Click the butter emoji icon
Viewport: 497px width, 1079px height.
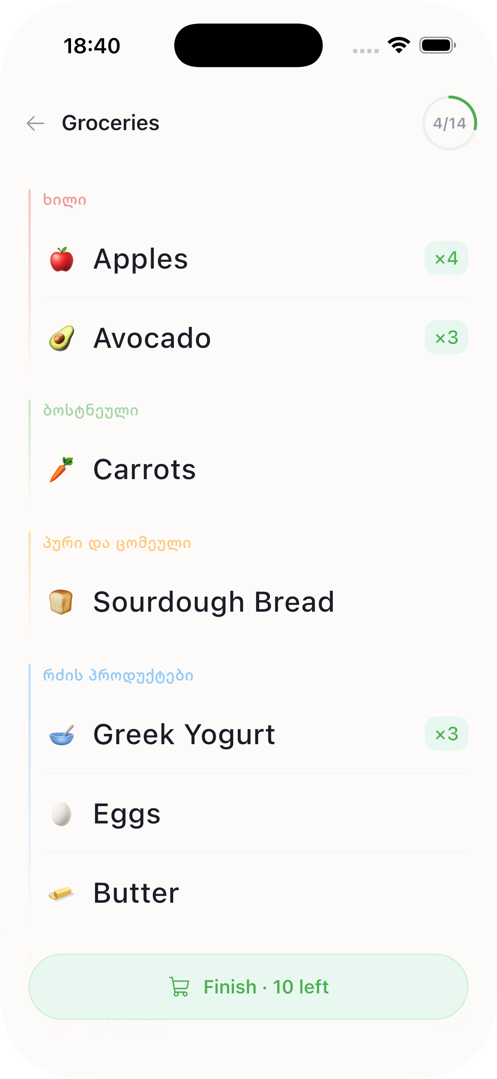click(62, 893)
